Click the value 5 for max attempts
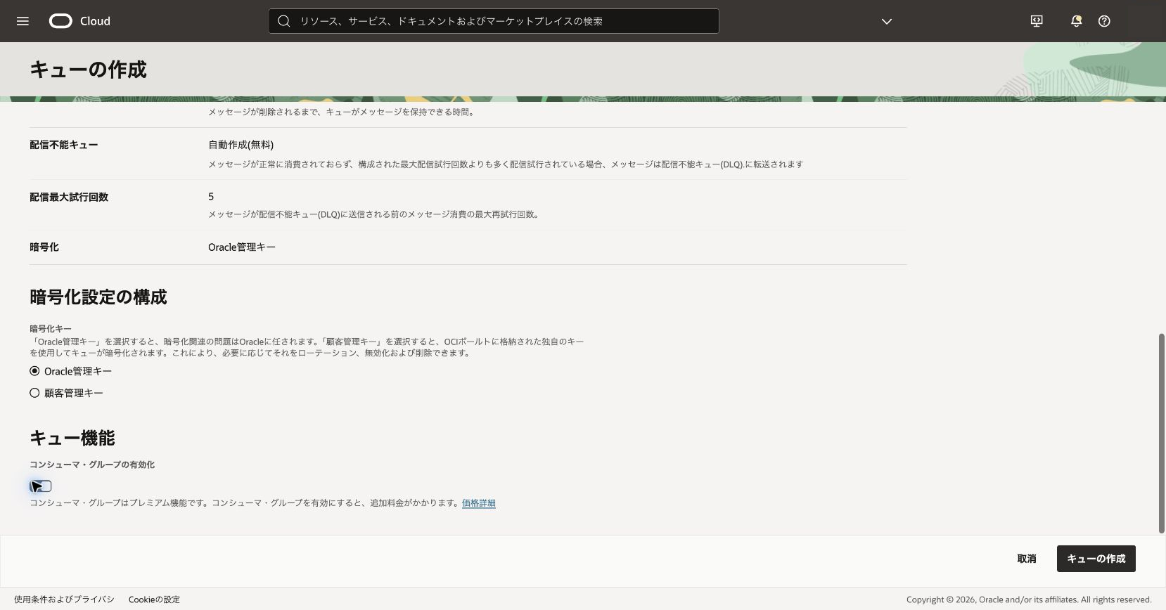This screenshot has width=1166, height=610. [211, 197]
